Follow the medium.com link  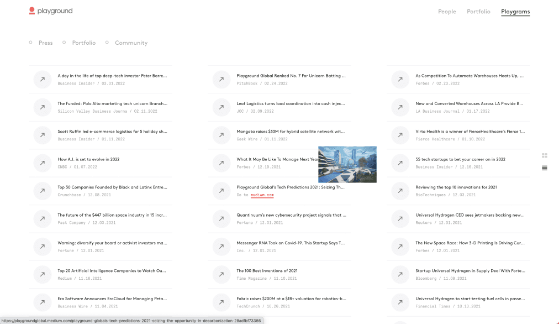click(262, 195)
